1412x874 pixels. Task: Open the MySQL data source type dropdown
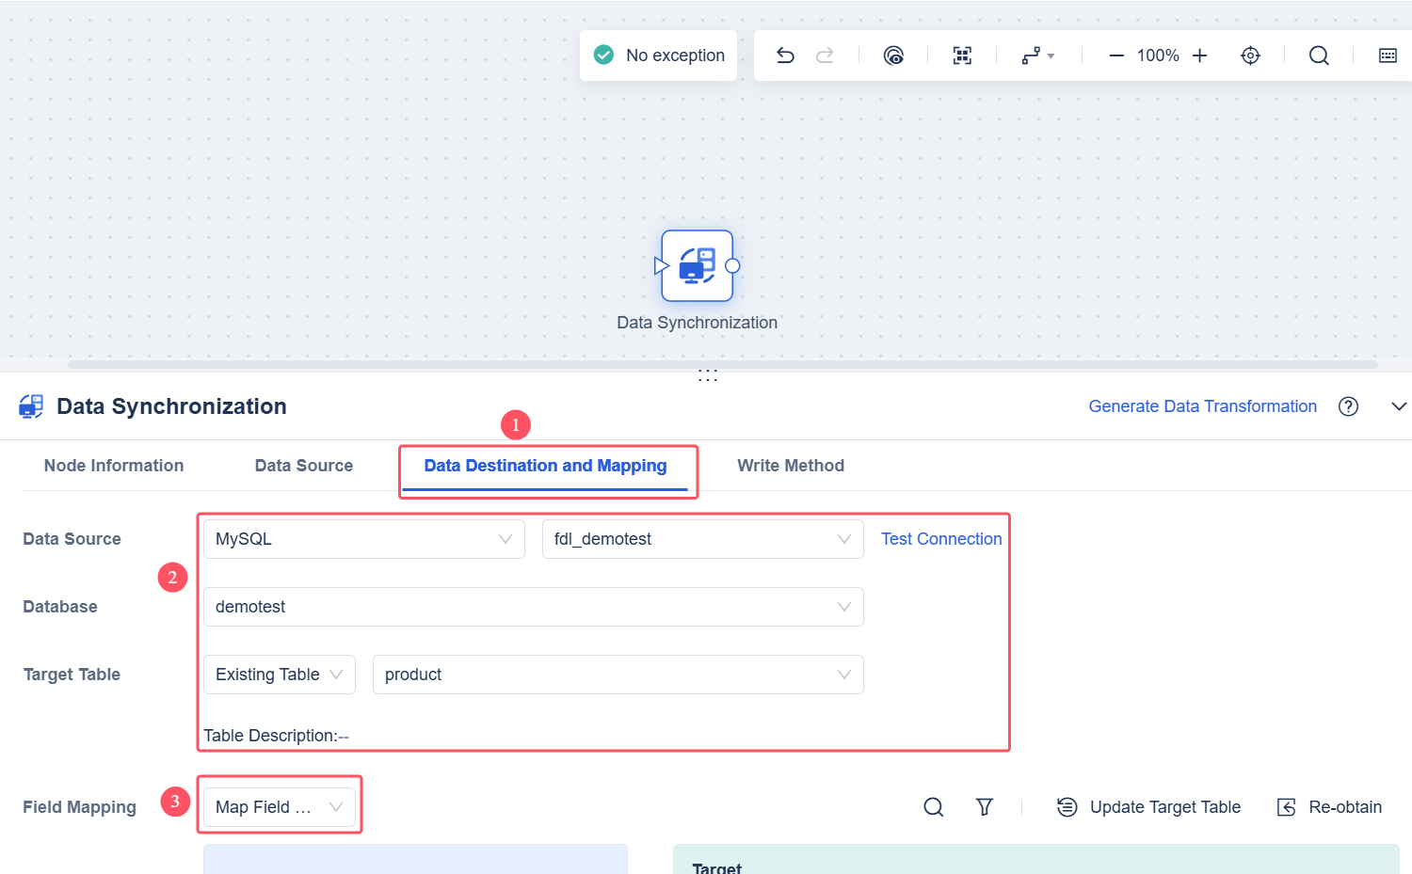364,539
